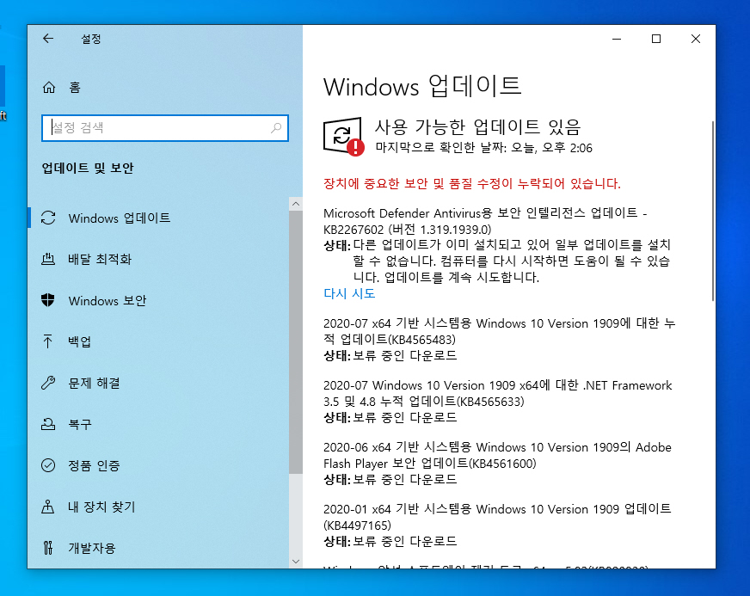Open the 백업 page
The width and height of the screenshot is (750, 596).
tap(158, 341)
